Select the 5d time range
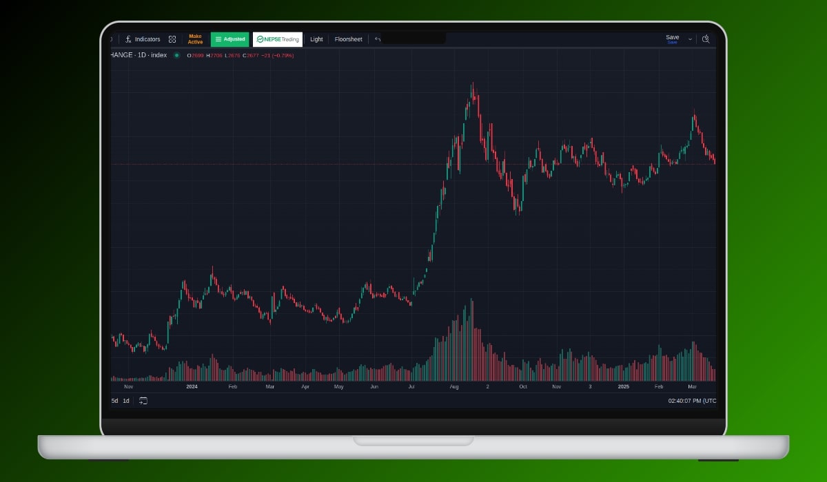 click(114, 401)
